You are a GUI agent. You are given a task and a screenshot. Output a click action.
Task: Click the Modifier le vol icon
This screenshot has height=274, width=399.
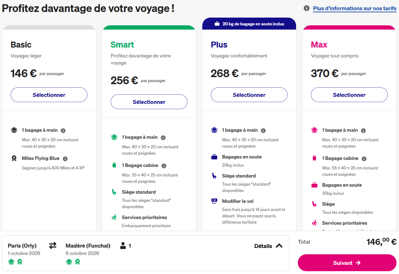tap(214, 201)
